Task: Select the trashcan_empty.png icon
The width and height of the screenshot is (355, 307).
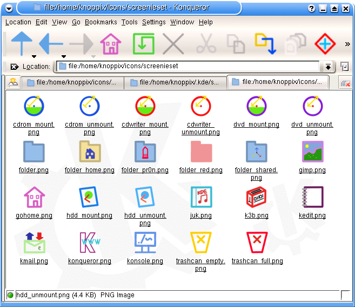Action: pos(201,243)
